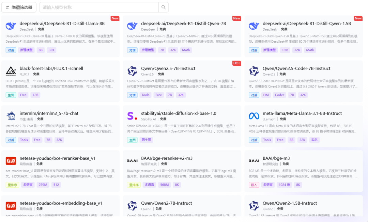The image size is (368, 222).
Task: Click the hide filters button
Action: tap(19, 7)
